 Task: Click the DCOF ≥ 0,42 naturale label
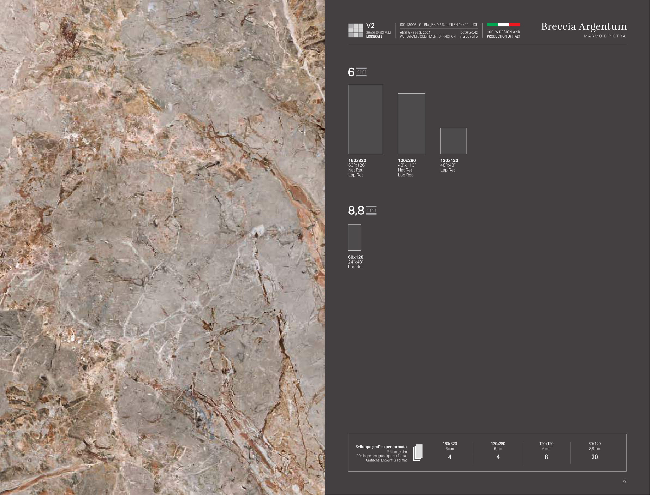coord(469,35)
